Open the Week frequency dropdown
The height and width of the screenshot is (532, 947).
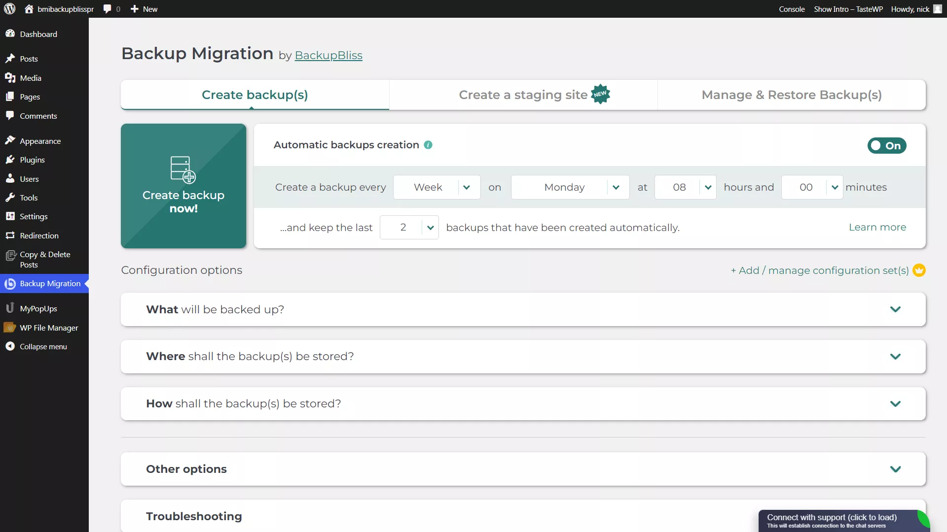(437, 187)
